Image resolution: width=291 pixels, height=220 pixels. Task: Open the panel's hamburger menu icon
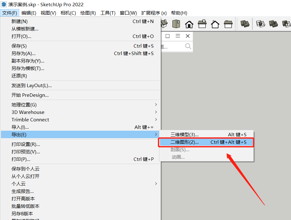coord(178,36)
